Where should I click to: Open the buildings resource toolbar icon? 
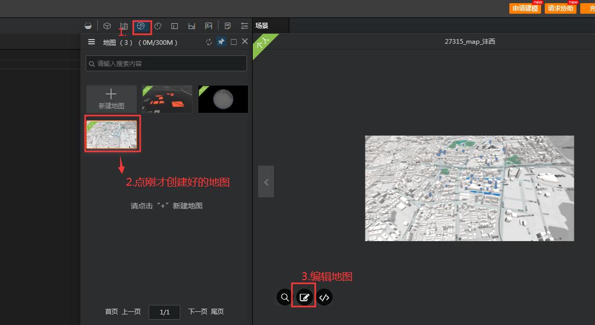[124, 25]
